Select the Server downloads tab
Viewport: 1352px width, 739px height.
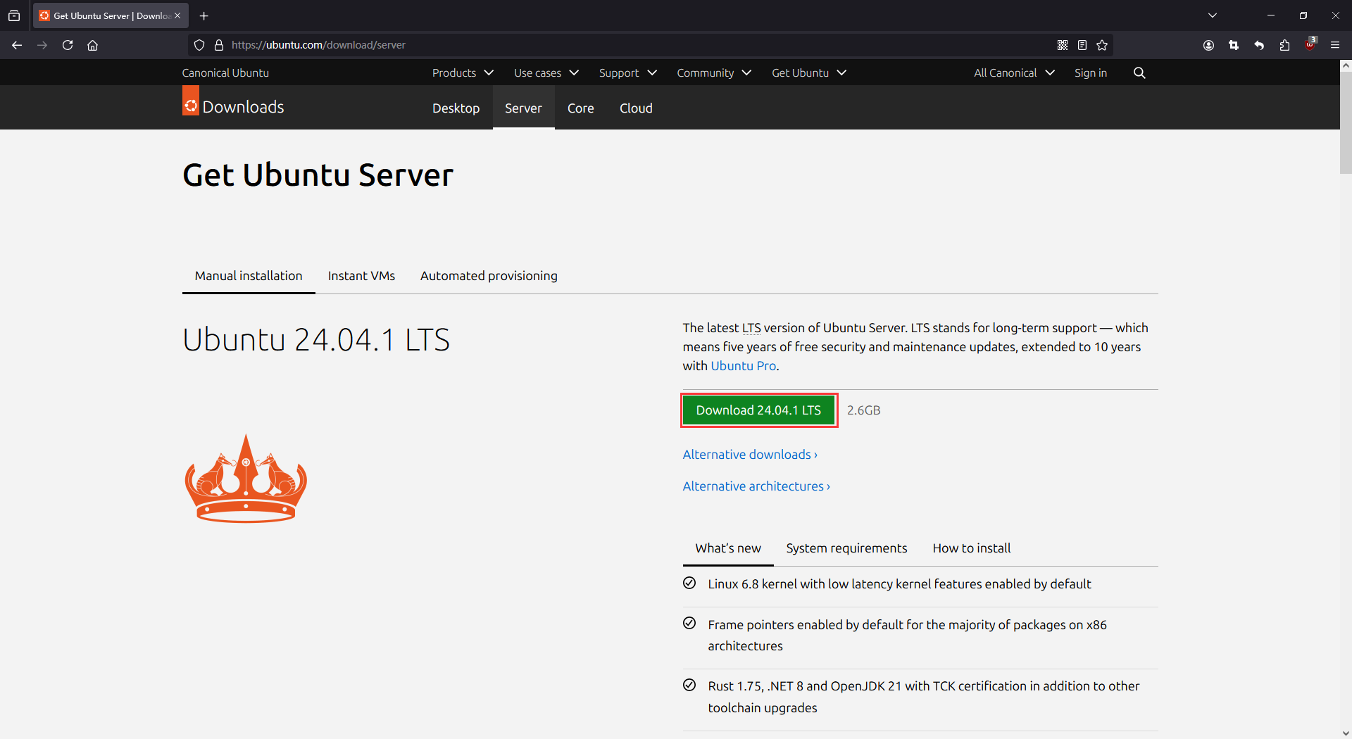tap(523, 108)
